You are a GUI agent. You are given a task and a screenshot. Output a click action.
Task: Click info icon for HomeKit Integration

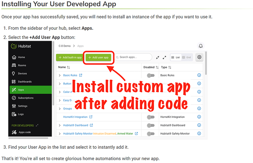point(199,117)
